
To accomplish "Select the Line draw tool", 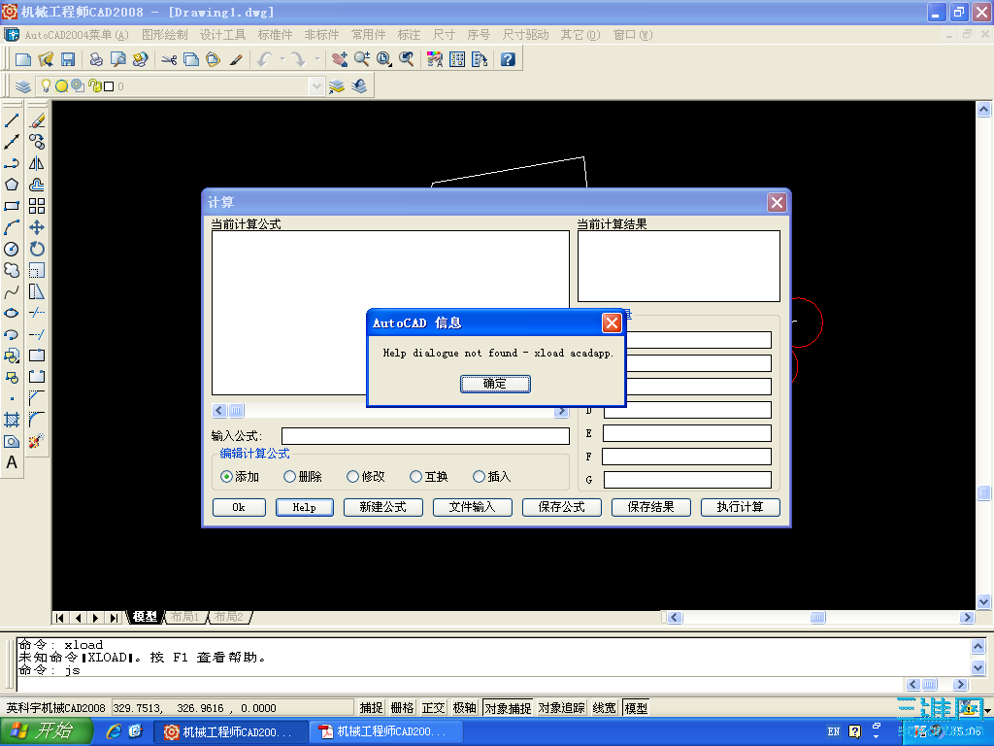I will (x=12, y=120).
